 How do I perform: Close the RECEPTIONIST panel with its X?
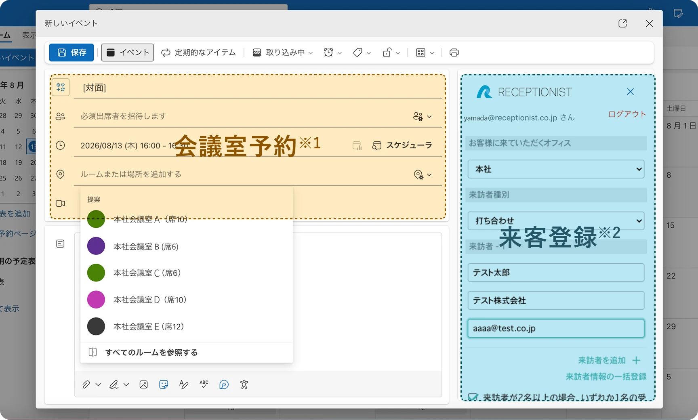pyautogui.click(x=630, y=92)
